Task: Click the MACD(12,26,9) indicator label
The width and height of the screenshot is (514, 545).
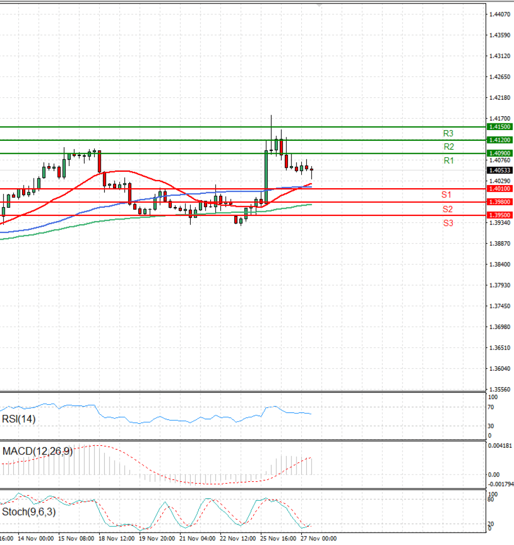Action: [38, 451]
